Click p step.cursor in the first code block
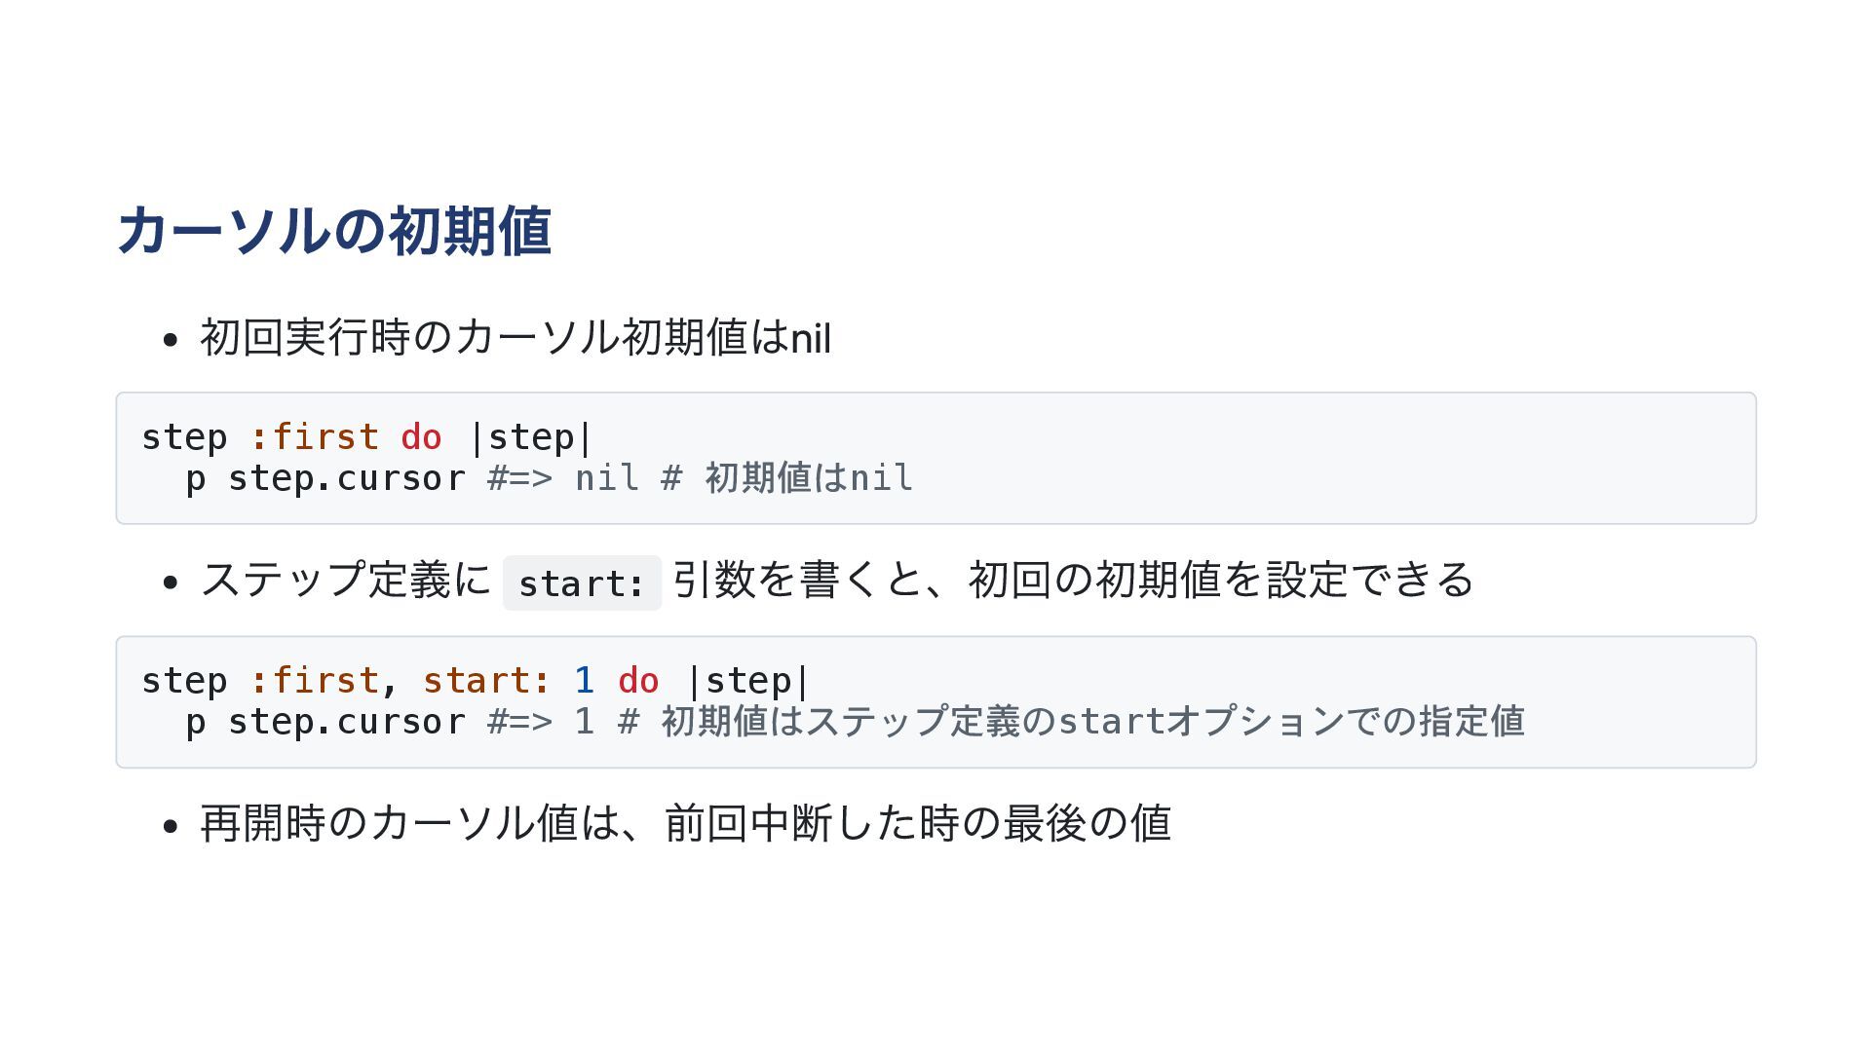The image size is (1871, 1052). (325, 478)
